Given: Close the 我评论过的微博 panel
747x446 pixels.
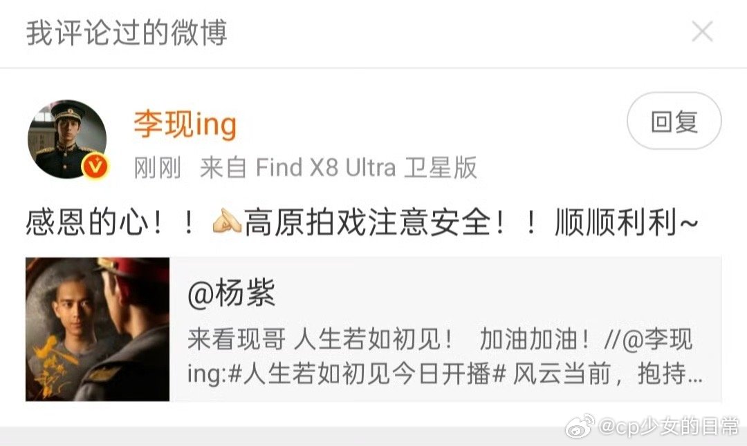Looking at the screenshot, I should click(x=702, y=32).
